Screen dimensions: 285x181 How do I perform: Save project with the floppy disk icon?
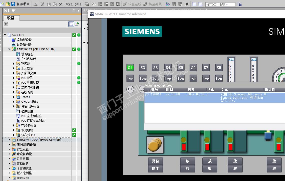pyautogui.click(x=13, y=4)
